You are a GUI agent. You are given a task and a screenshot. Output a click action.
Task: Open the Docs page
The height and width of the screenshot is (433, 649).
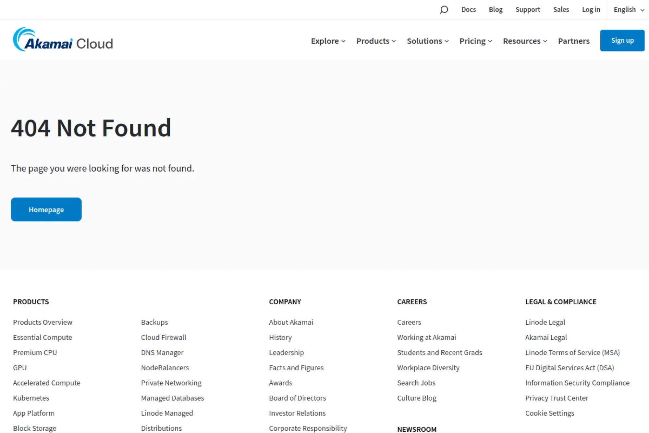tap(468, 9)
